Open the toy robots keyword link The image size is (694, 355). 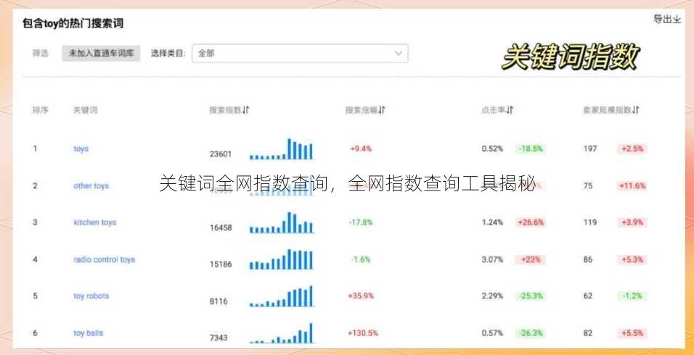click(91, 296)
